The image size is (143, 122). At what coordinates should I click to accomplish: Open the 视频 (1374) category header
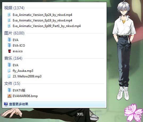(14, 8)
